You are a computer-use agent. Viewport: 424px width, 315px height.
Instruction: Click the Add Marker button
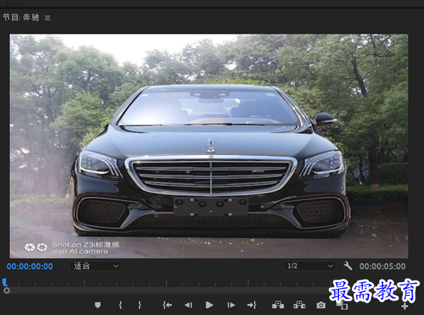[x=98, y=305]
